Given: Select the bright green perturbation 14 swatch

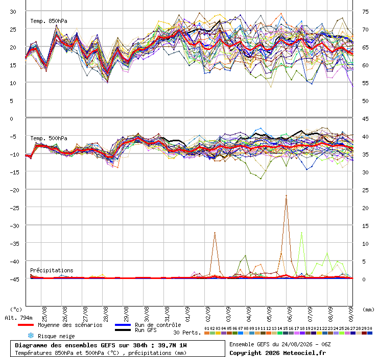Looking at the screenshot, I should tap(280, 333).
